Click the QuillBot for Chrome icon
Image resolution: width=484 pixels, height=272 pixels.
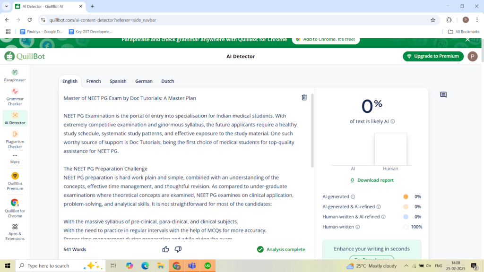(15, 207)
